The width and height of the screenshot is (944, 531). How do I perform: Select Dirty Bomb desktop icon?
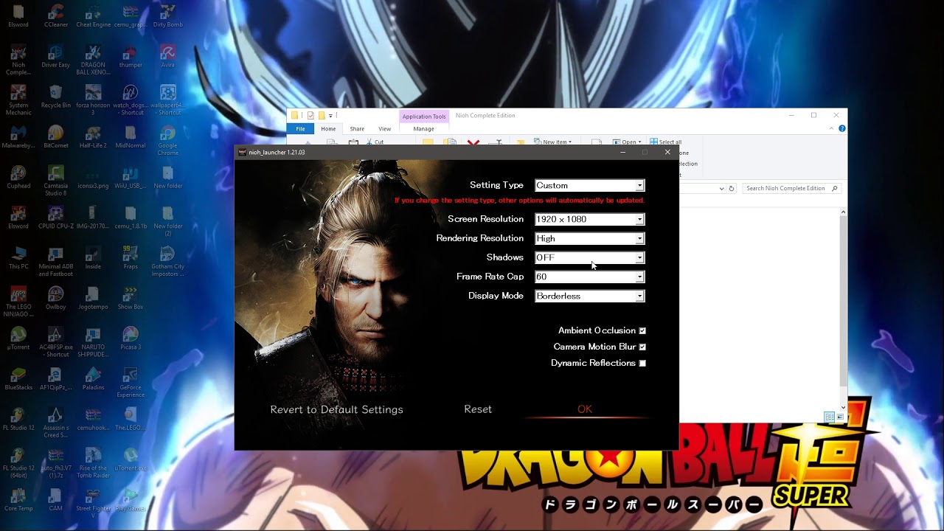pos(168,15)
